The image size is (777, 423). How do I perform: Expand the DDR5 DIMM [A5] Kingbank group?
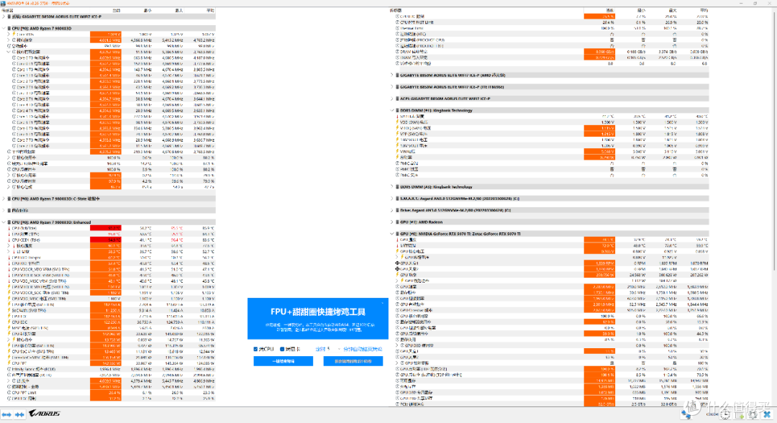tap(392, 187)
